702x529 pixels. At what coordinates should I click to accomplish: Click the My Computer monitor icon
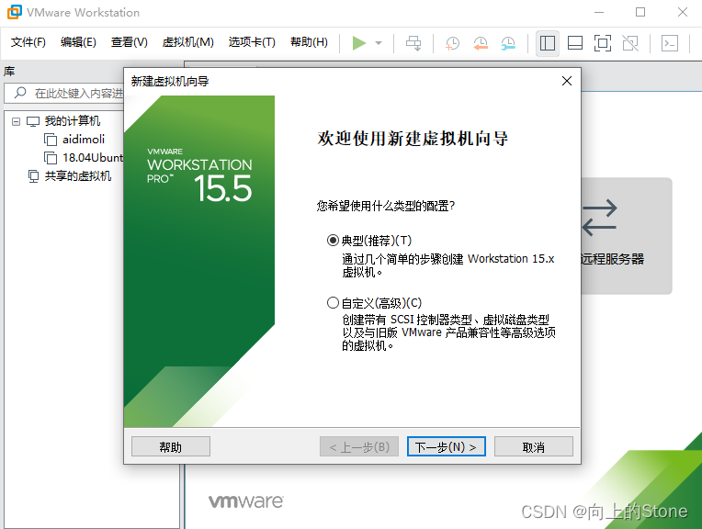[33, 121]
